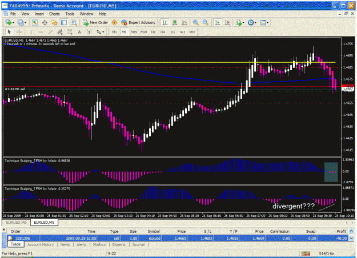Select the text label 'T' tool

pos(89,32)
